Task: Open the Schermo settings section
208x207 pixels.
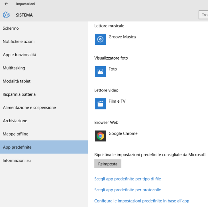Action: (x=11, y=28)
